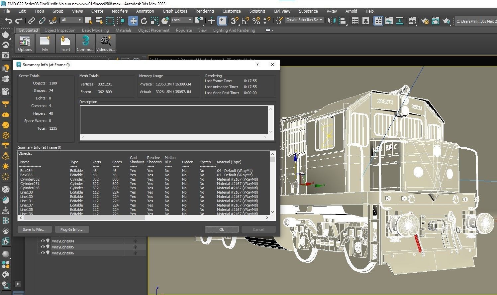
Task: Open the project path field in toolbar
Action: [x=476, y=21]
